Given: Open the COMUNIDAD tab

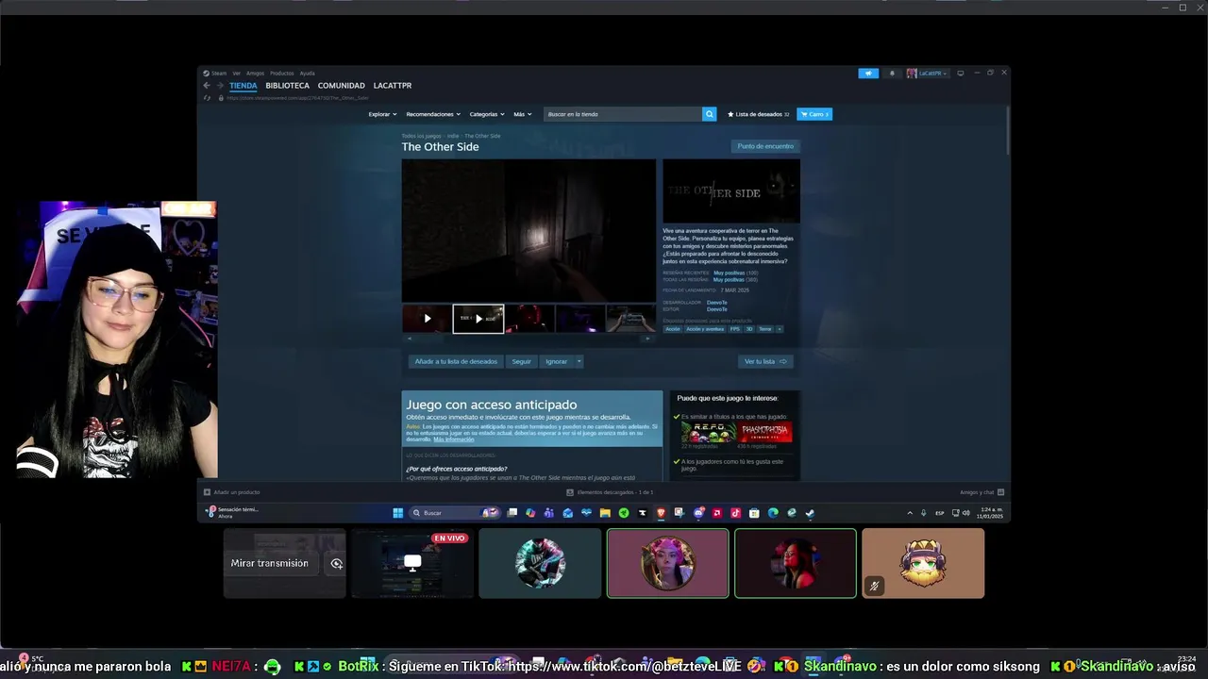Looking at the screenshot, I should [x=341, y=85].
